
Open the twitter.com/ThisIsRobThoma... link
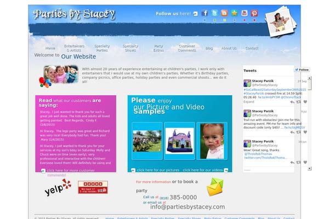265,158
